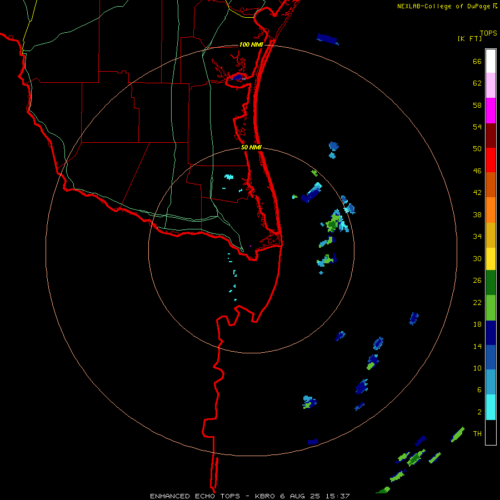Click the [K FT] units label

(469, 39)
